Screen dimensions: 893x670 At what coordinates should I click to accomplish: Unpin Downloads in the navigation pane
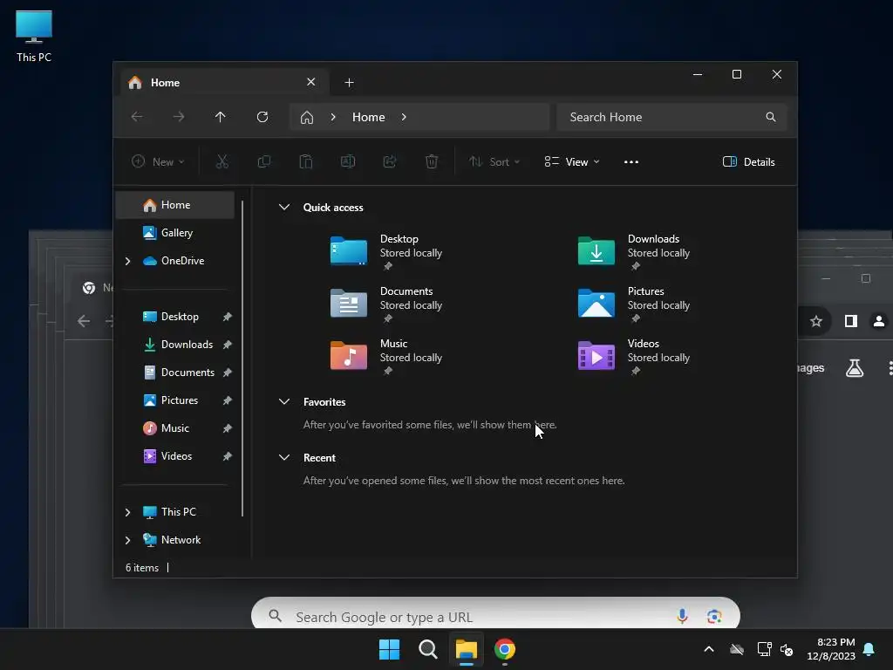click(228, 345)
